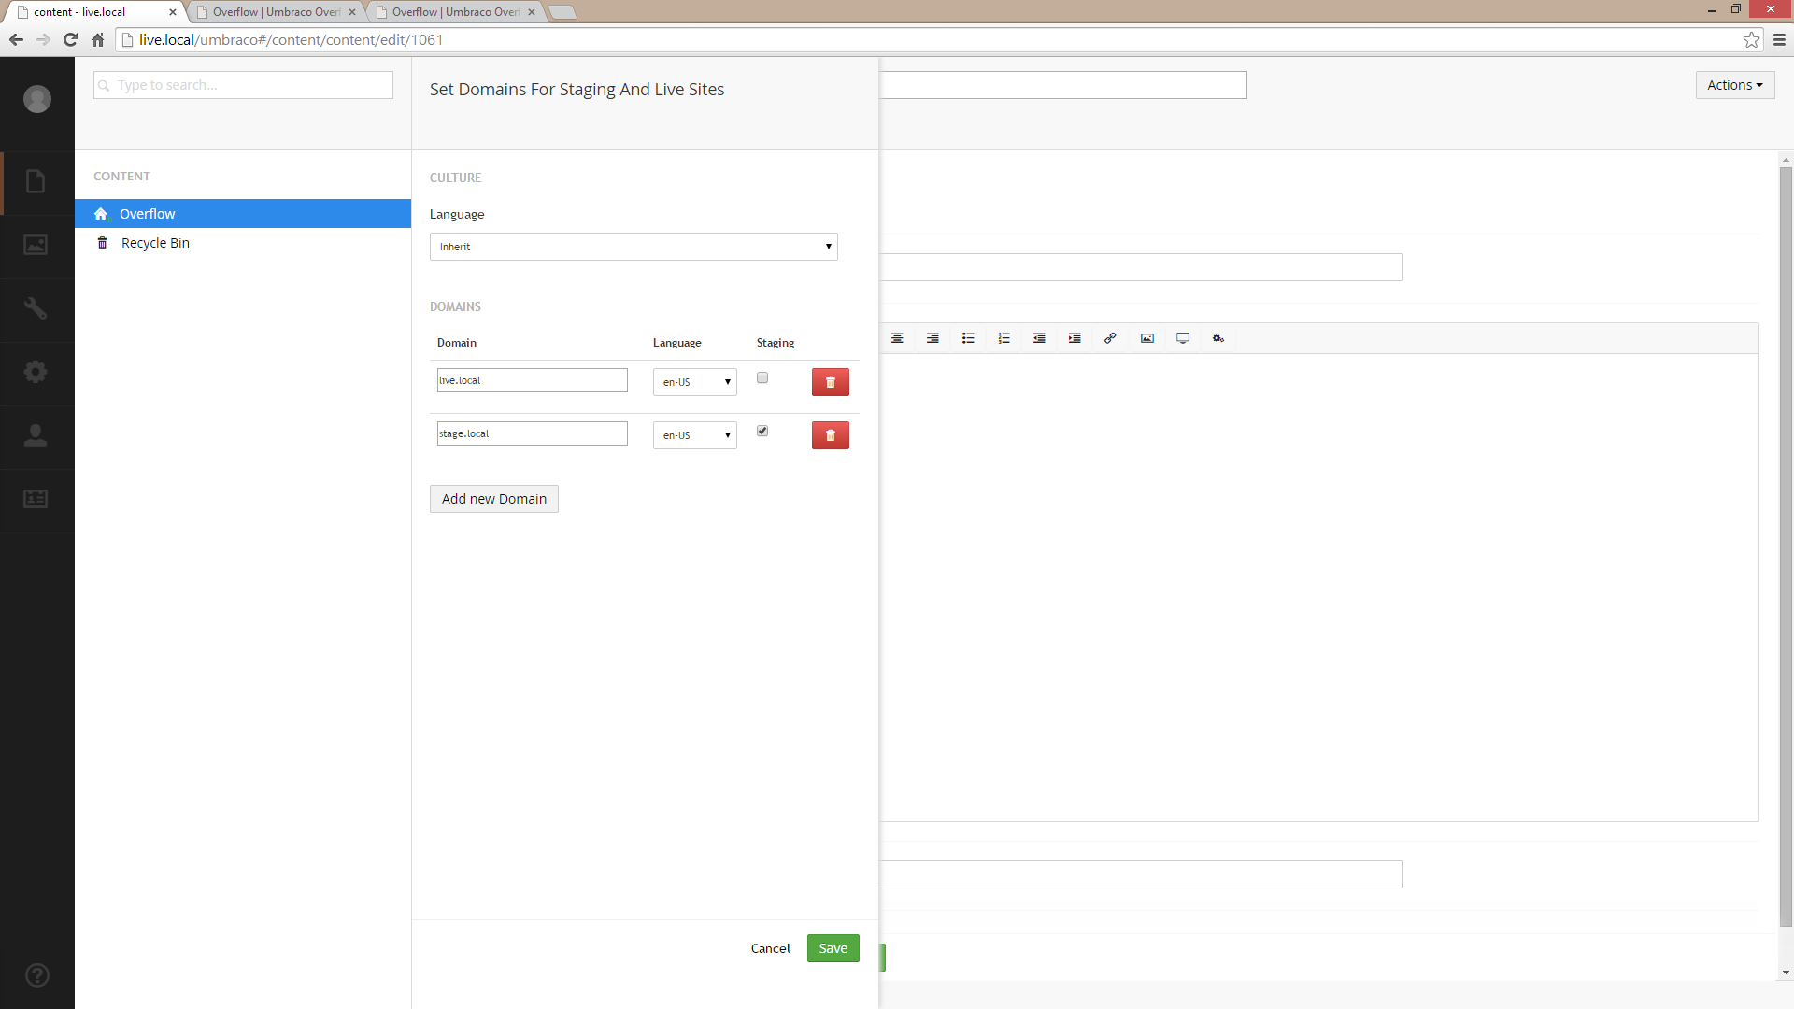Delete the live.local domain row
The height and width of the screenshot is (1009, 1794).
831,382
